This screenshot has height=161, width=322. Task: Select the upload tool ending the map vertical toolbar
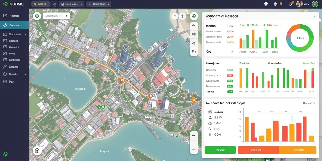[194, 52]
